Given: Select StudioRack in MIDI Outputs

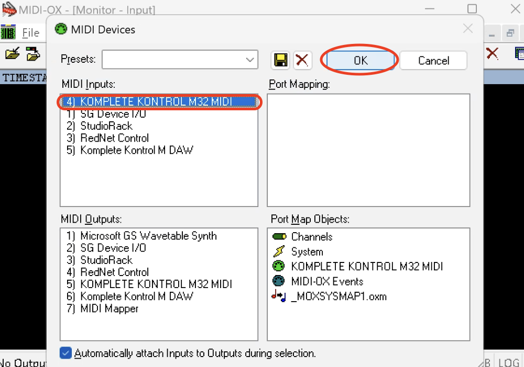Looking at the screenshot, I should pyautogui.click(x=159, y=260).
